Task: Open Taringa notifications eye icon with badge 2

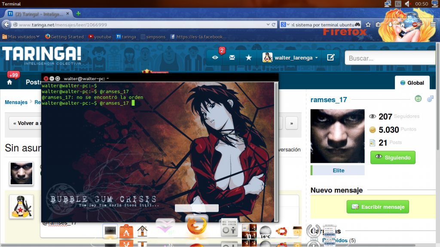Action: click(215, 58)
